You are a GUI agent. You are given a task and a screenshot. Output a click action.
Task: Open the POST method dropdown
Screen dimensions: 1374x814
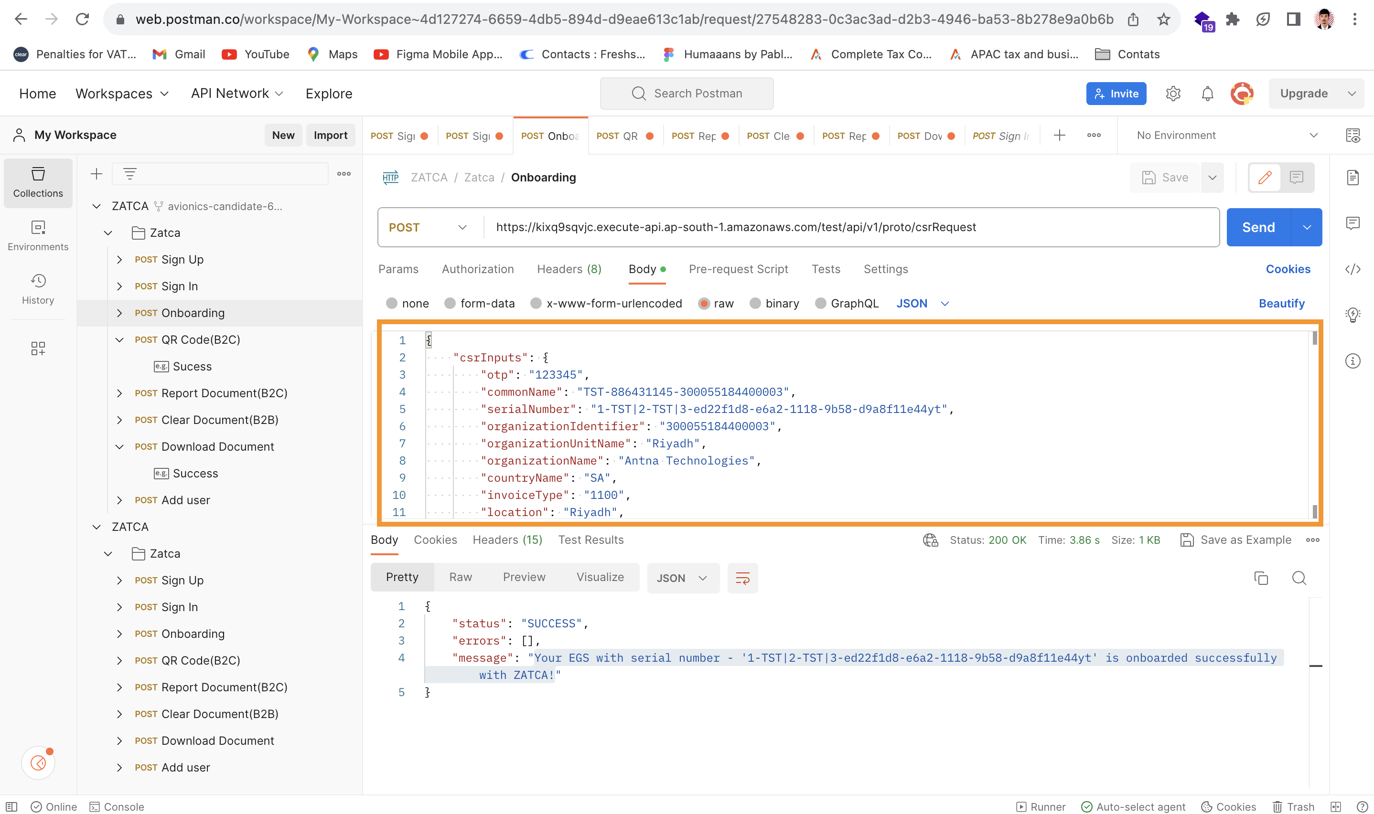pyautogui.click(x=428, y=227)
